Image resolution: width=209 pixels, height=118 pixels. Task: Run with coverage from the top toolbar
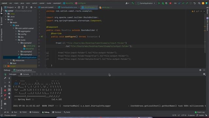(167, 3)
